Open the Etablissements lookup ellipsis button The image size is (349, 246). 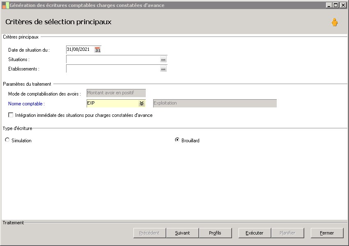(163, 69)
